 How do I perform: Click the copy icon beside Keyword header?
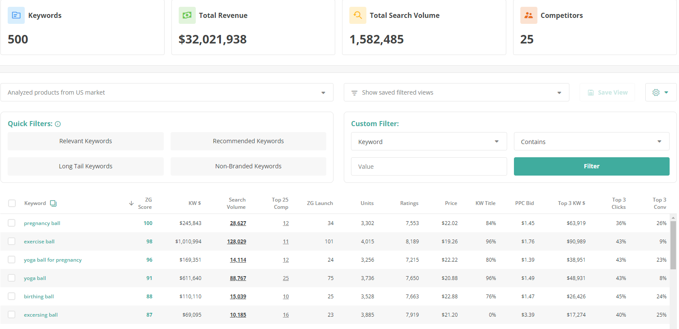point(53,203)
